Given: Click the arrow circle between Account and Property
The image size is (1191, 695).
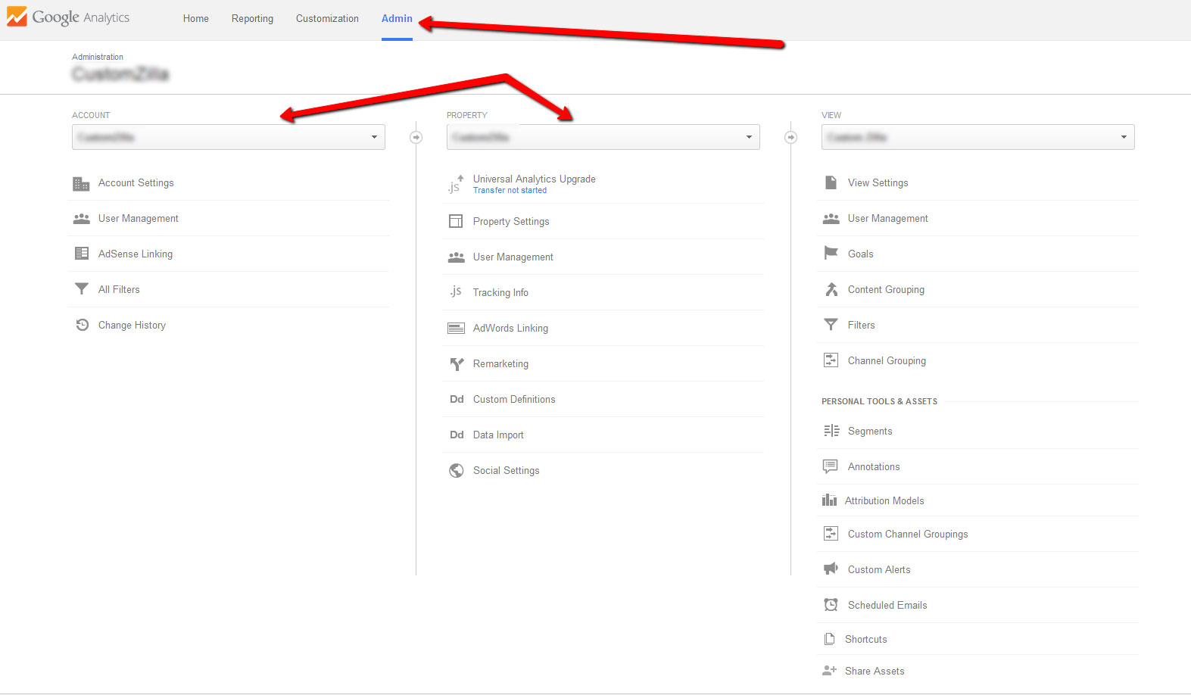Looking at the screenshot, I should click(x=416, y=137).
